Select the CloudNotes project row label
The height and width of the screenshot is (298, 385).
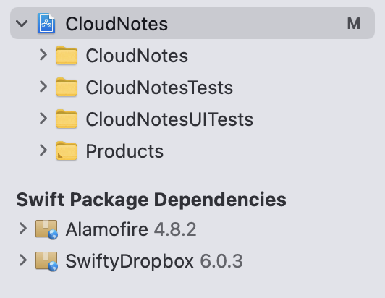[x=117, y=24]
